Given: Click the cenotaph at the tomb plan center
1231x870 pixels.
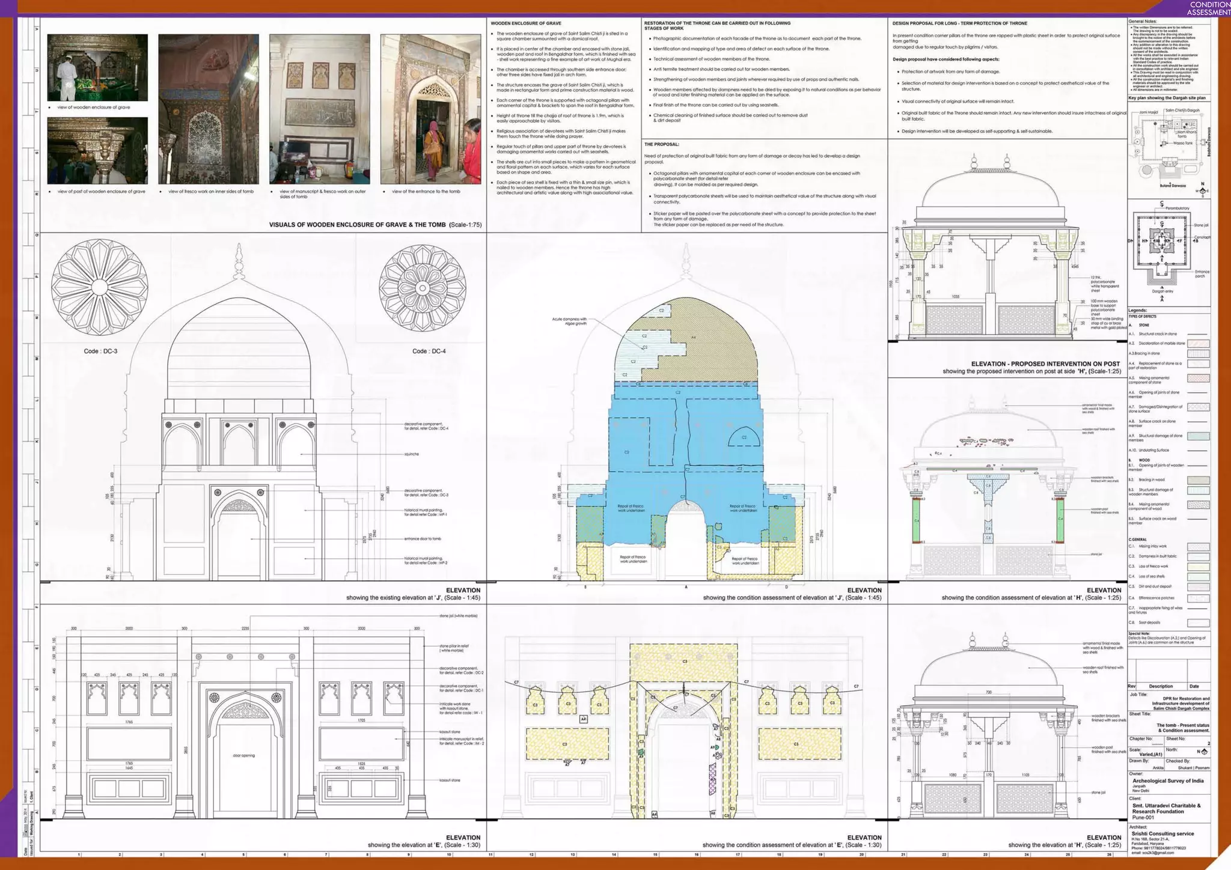Looking at the screenshot, I should [1162, 241].
